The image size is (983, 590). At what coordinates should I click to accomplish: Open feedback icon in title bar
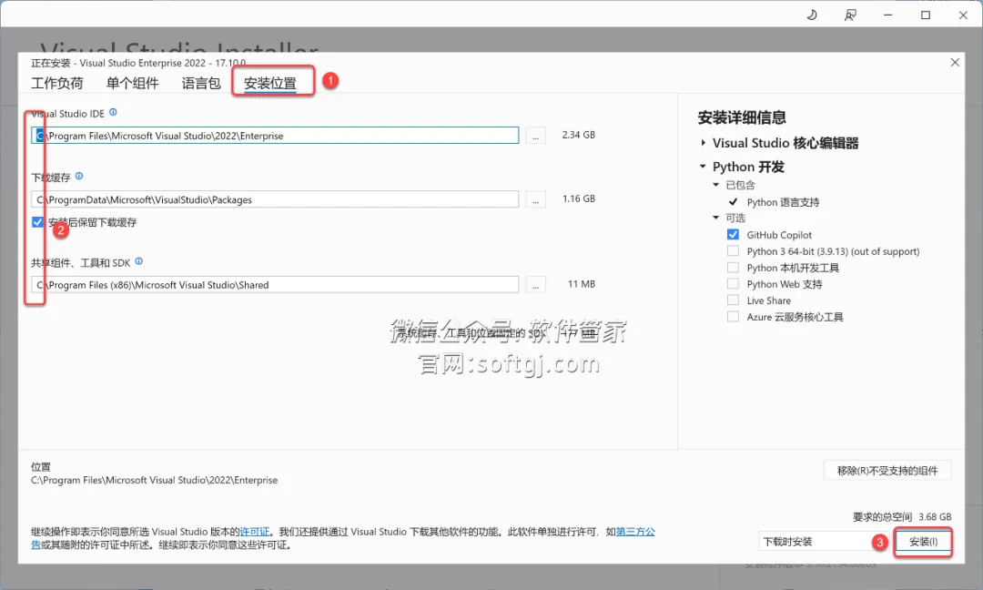point(850,15)
